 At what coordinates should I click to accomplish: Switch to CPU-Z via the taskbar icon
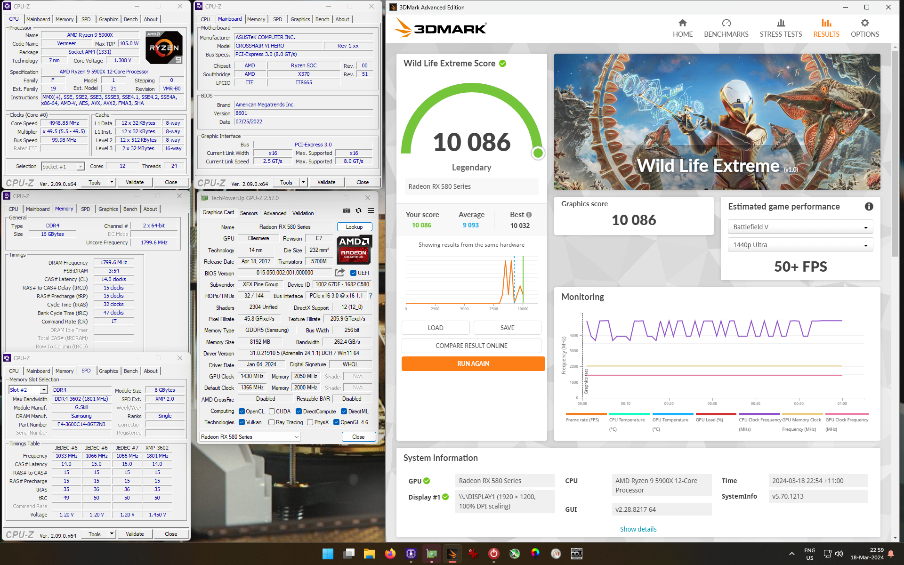pyautogui.click(x=411, y=554)
